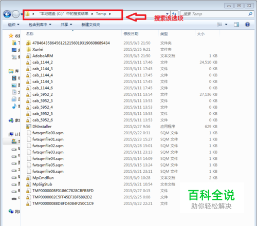Select fwtsqmfile00.sqm file icon

(28, 133)
